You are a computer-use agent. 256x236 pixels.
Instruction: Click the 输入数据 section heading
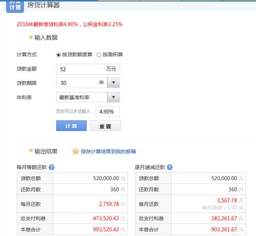tap(46, 37)
